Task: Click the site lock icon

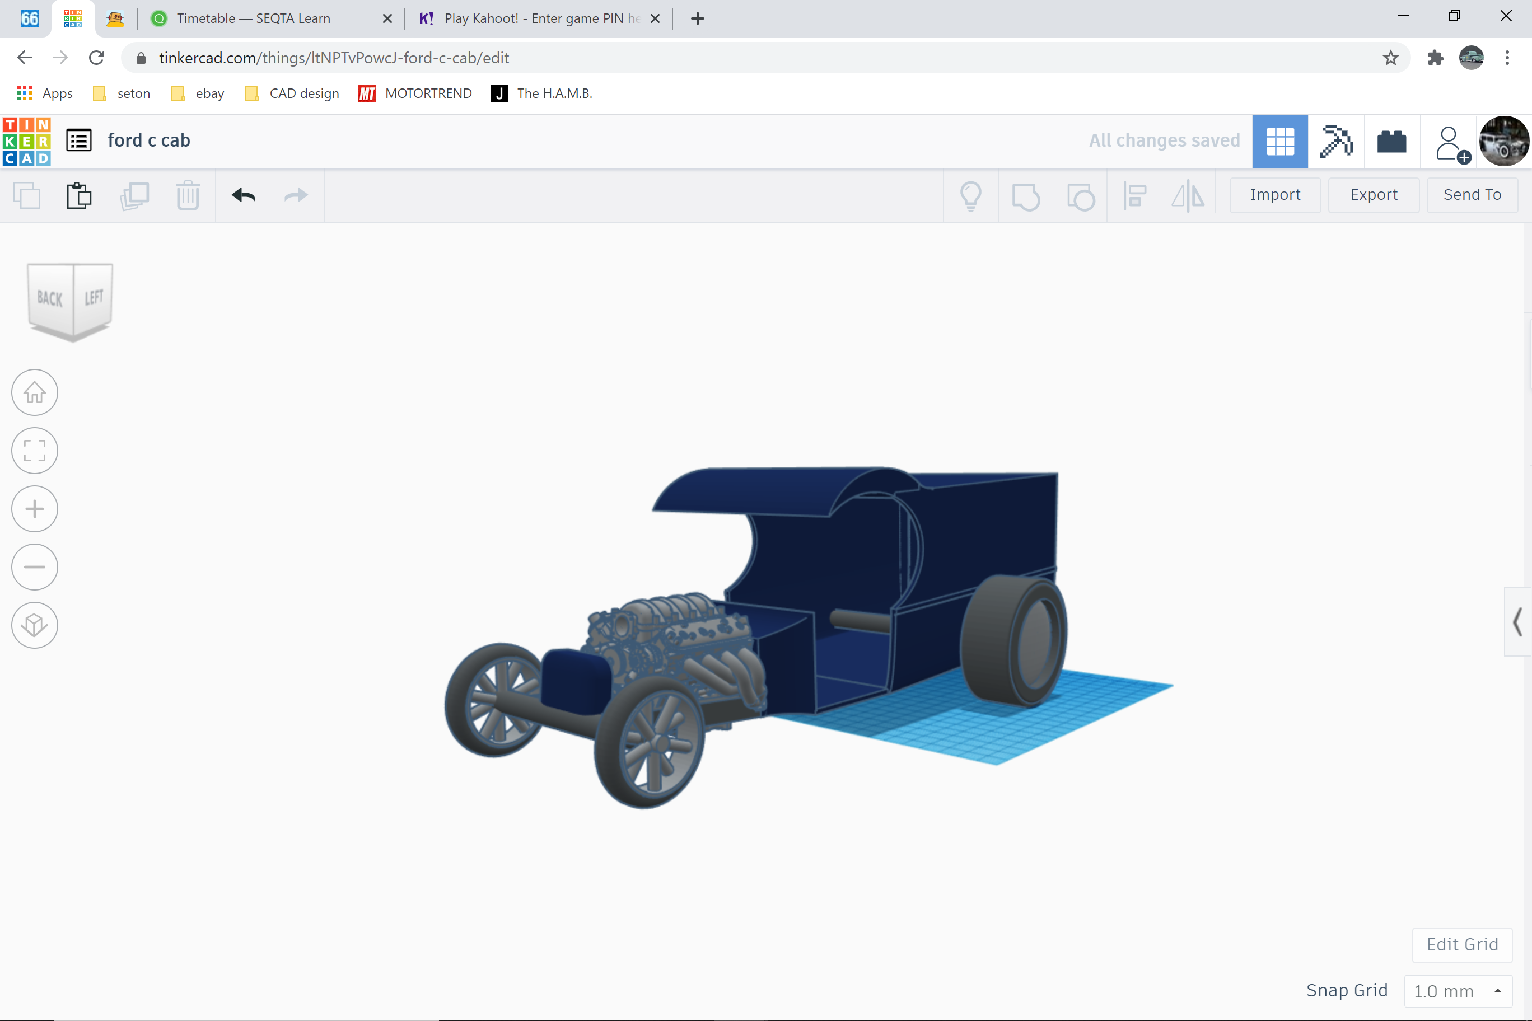Action: 141,58
